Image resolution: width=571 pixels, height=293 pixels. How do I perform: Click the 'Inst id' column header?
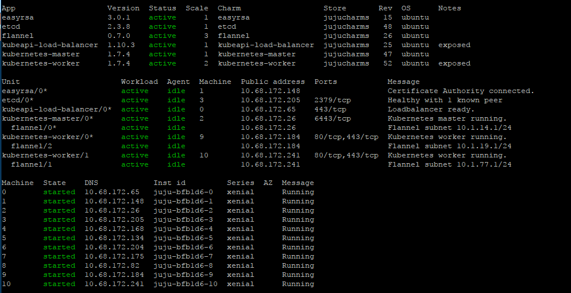tap(169, 183)
